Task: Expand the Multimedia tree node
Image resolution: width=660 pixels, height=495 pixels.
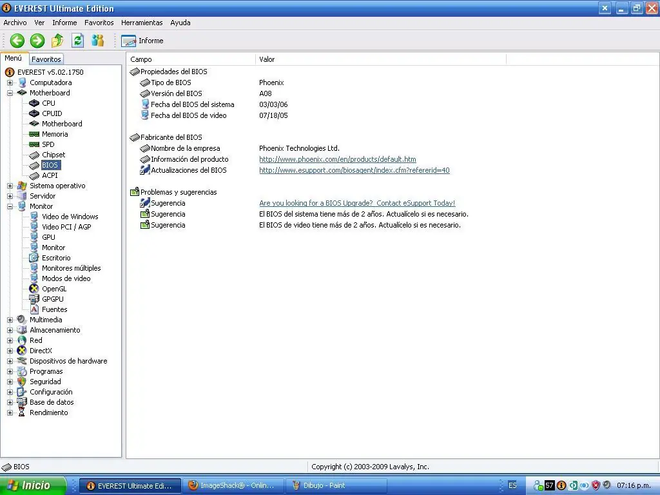Action: [x=10, y=320]
